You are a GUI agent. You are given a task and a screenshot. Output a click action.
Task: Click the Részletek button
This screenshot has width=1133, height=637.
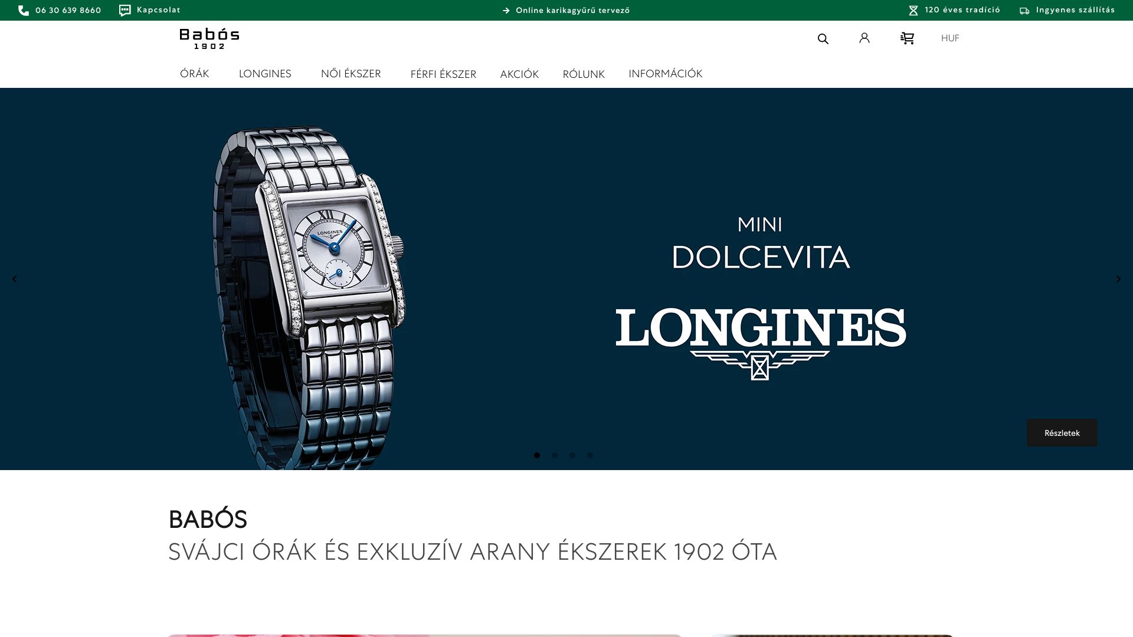coord(1062,433)
